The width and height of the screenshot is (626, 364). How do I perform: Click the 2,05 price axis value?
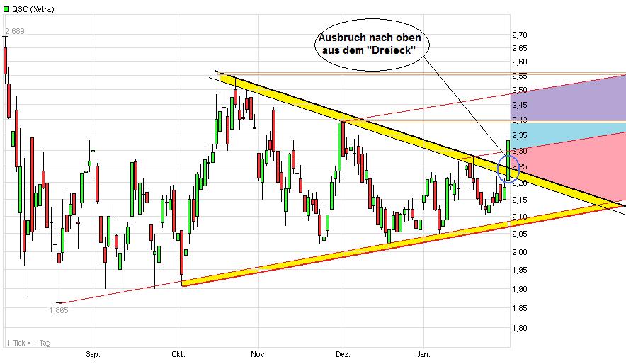pos(519,234)
